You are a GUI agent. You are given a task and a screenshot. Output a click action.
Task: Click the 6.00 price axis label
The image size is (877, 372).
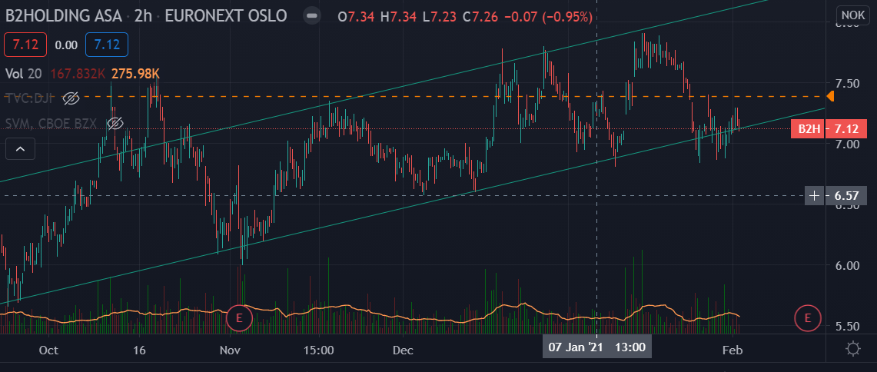click(x=846, y=265)
